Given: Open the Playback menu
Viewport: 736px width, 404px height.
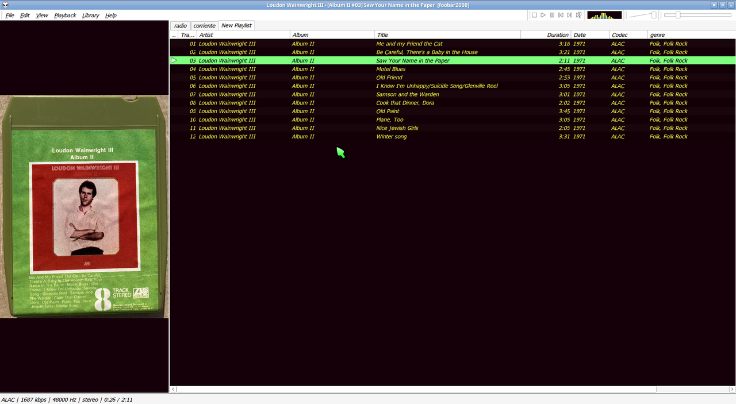Looking at the screenshot, I should pos(65,16).
